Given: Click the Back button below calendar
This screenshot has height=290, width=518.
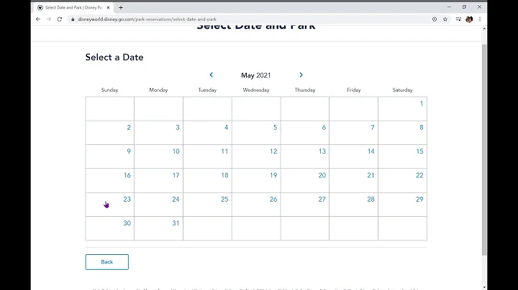Looking at the screenshot, I should (107, 262).
